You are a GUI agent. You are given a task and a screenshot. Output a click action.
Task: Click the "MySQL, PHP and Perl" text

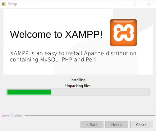[x=68, y=60]
